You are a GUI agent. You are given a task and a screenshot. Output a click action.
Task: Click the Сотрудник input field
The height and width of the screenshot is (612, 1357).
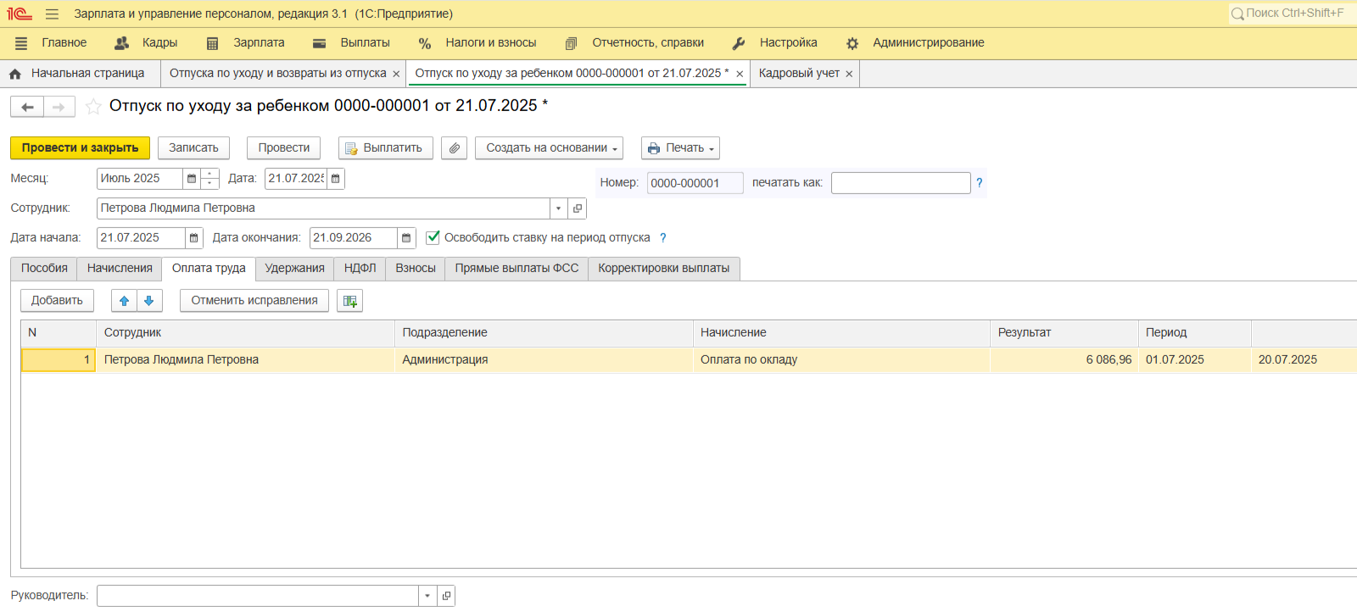click(x=323, y=209)
